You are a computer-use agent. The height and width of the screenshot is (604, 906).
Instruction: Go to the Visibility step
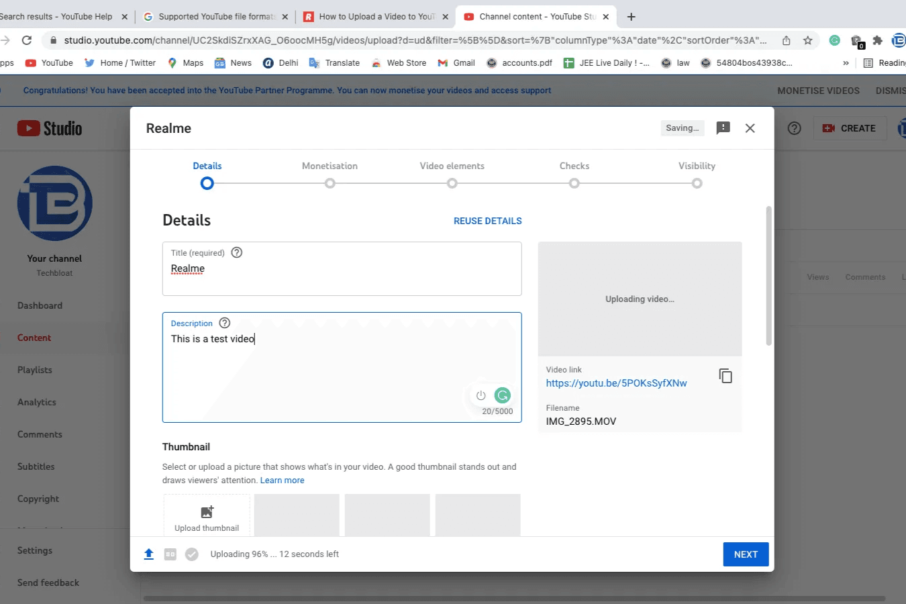click(x=697, y=174)
